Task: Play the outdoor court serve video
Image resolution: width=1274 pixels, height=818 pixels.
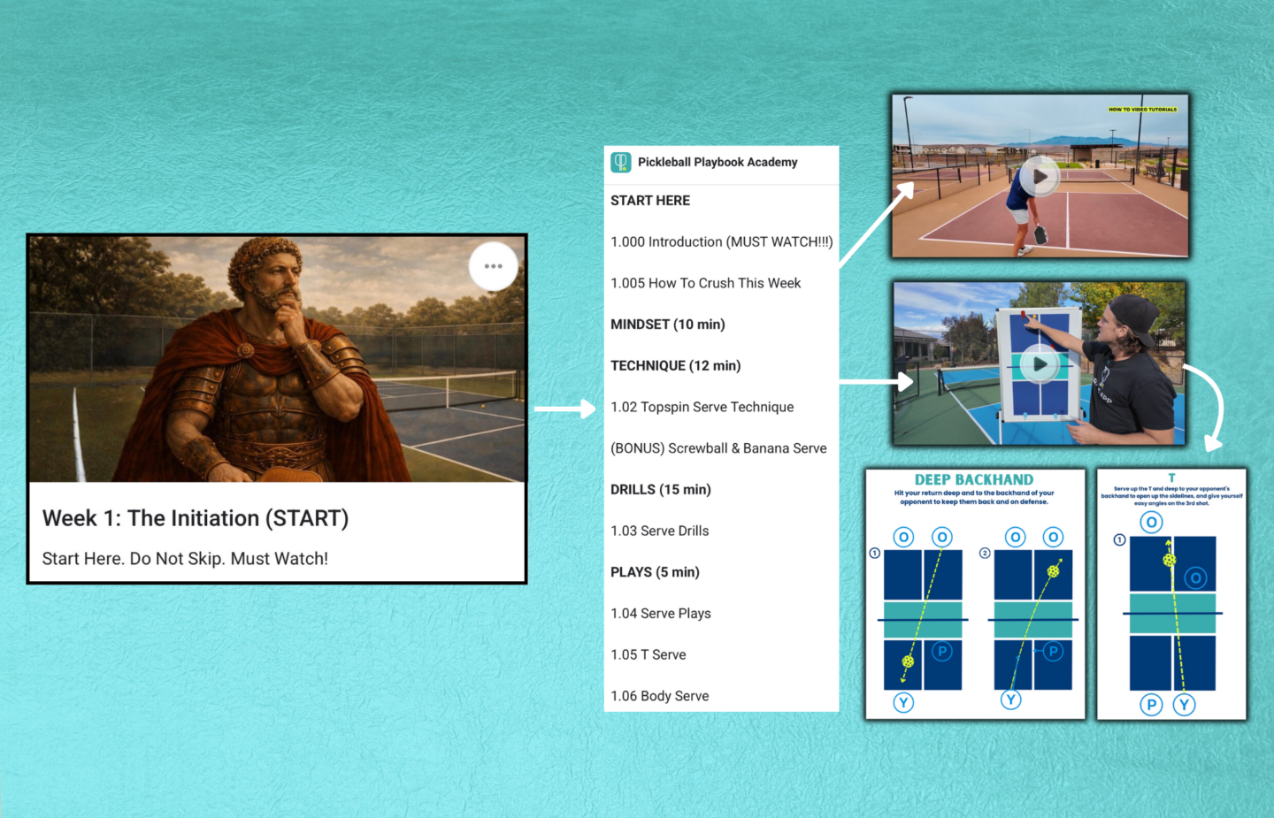Action: (1040, 176)
